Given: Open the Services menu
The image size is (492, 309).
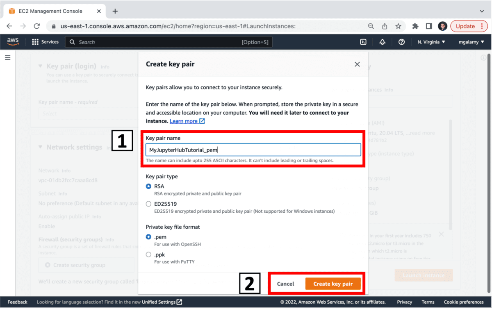Looking at the screenshot, I should tap(45, 42).
